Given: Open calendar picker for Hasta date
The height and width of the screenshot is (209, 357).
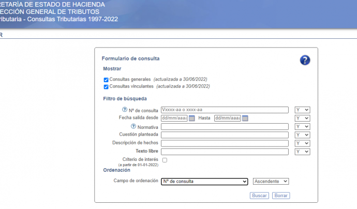Looking at the screenshot, I should tap(245, 118).
